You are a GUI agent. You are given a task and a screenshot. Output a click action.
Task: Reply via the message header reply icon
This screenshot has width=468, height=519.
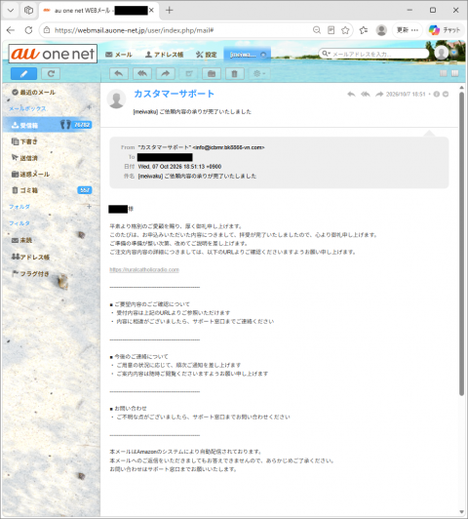pos(351,95)
